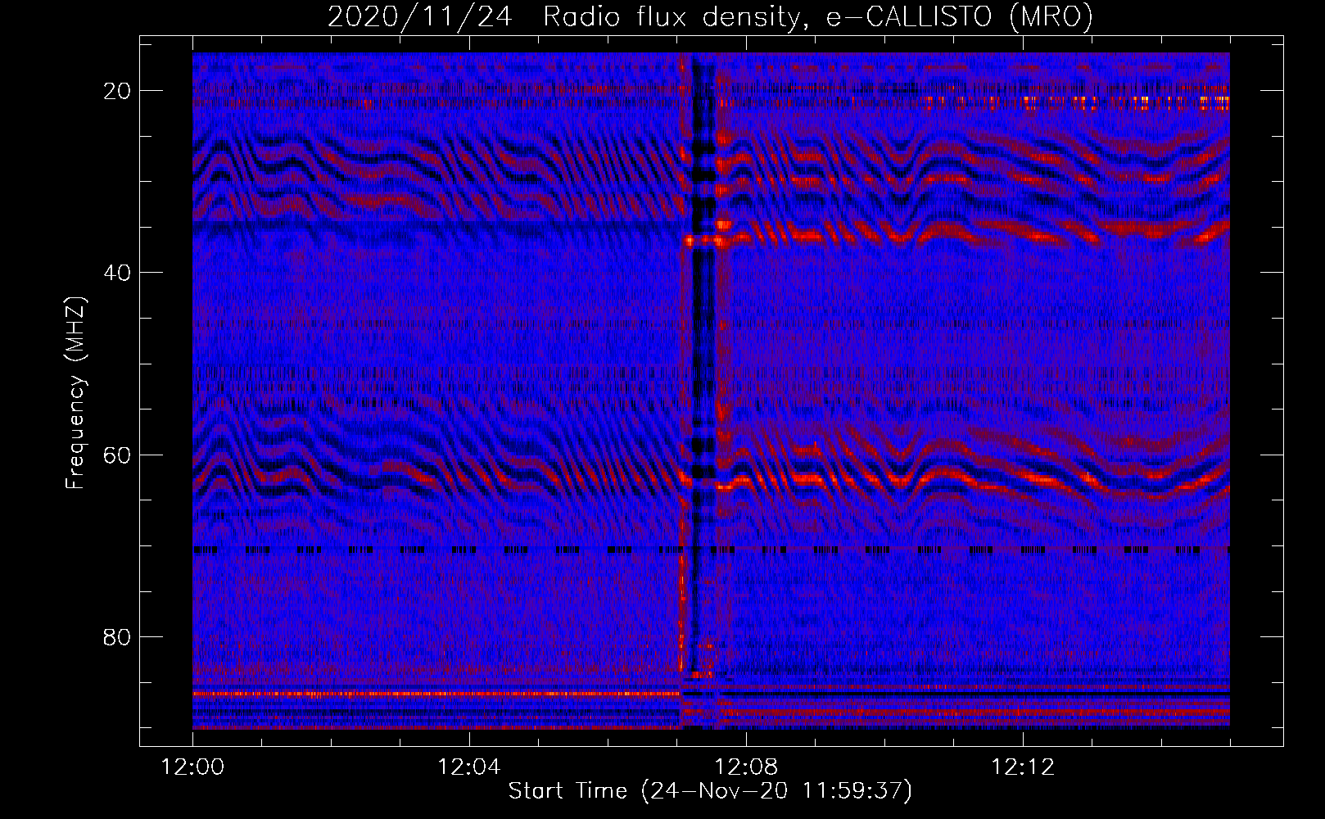Image resolution: width=1325 pixels, height=819 pixels.
Task: Click the '60' frequency tick label
Action: pos(117,455)
